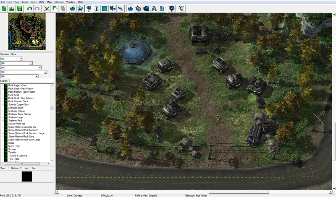Click the dark blue creature module icon
This screenshot has height=197, width=336.
[172, 8]
